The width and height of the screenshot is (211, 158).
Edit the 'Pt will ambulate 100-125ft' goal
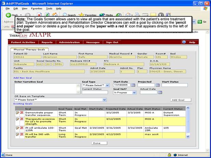pyautogui.click(x=17, y=128)
